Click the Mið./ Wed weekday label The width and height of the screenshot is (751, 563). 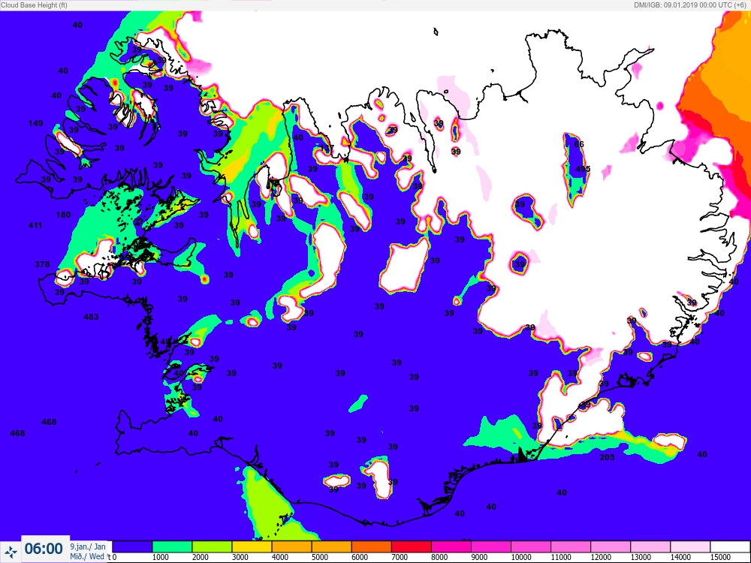87,556
